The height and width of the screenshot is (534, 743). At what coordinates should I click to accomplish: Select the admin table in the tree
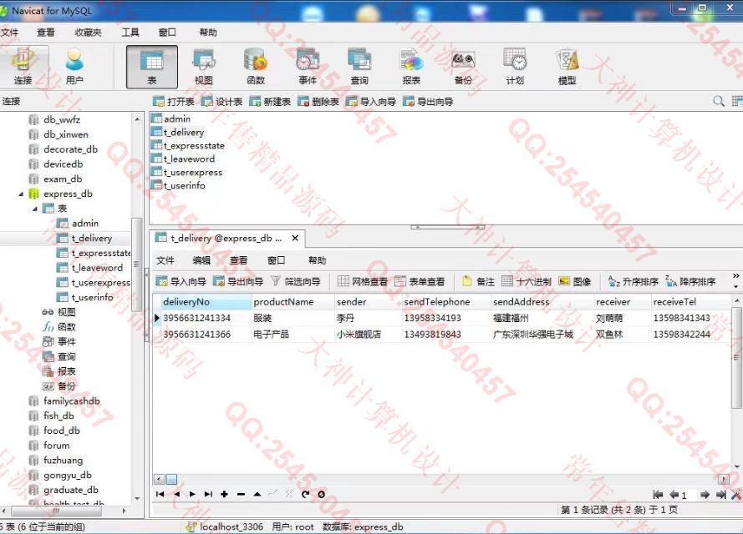point(84,224)
